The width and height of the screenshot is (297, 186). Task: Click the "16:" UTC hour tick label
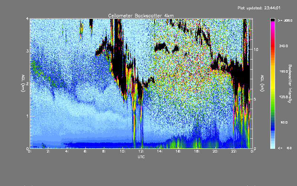click(178, 151)
